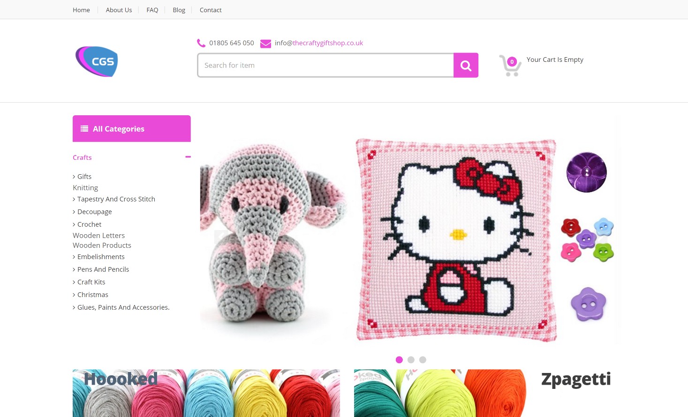Open the Zpagetti yarn banner
688x417 pixels.
(487, 393)
